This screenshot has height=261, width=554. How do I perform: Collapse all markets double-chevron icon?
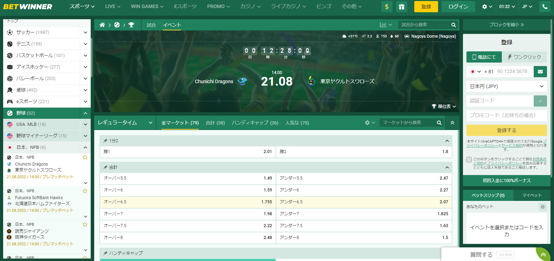[452, 123]
